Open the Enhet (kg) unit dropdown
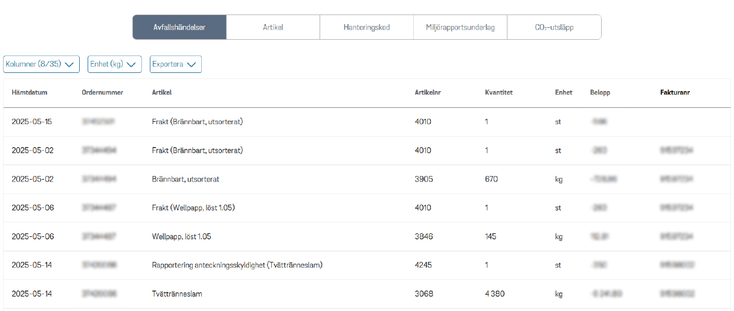Screen dimensions: 734x311 [x=114, y=64]
